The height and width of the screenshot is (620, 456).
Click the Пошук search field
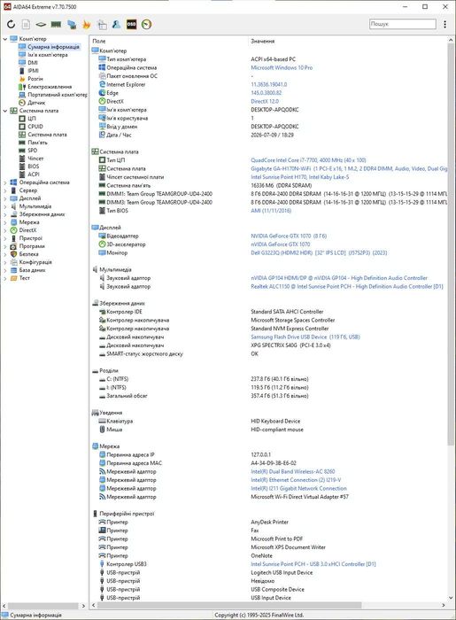coord(403,24)
